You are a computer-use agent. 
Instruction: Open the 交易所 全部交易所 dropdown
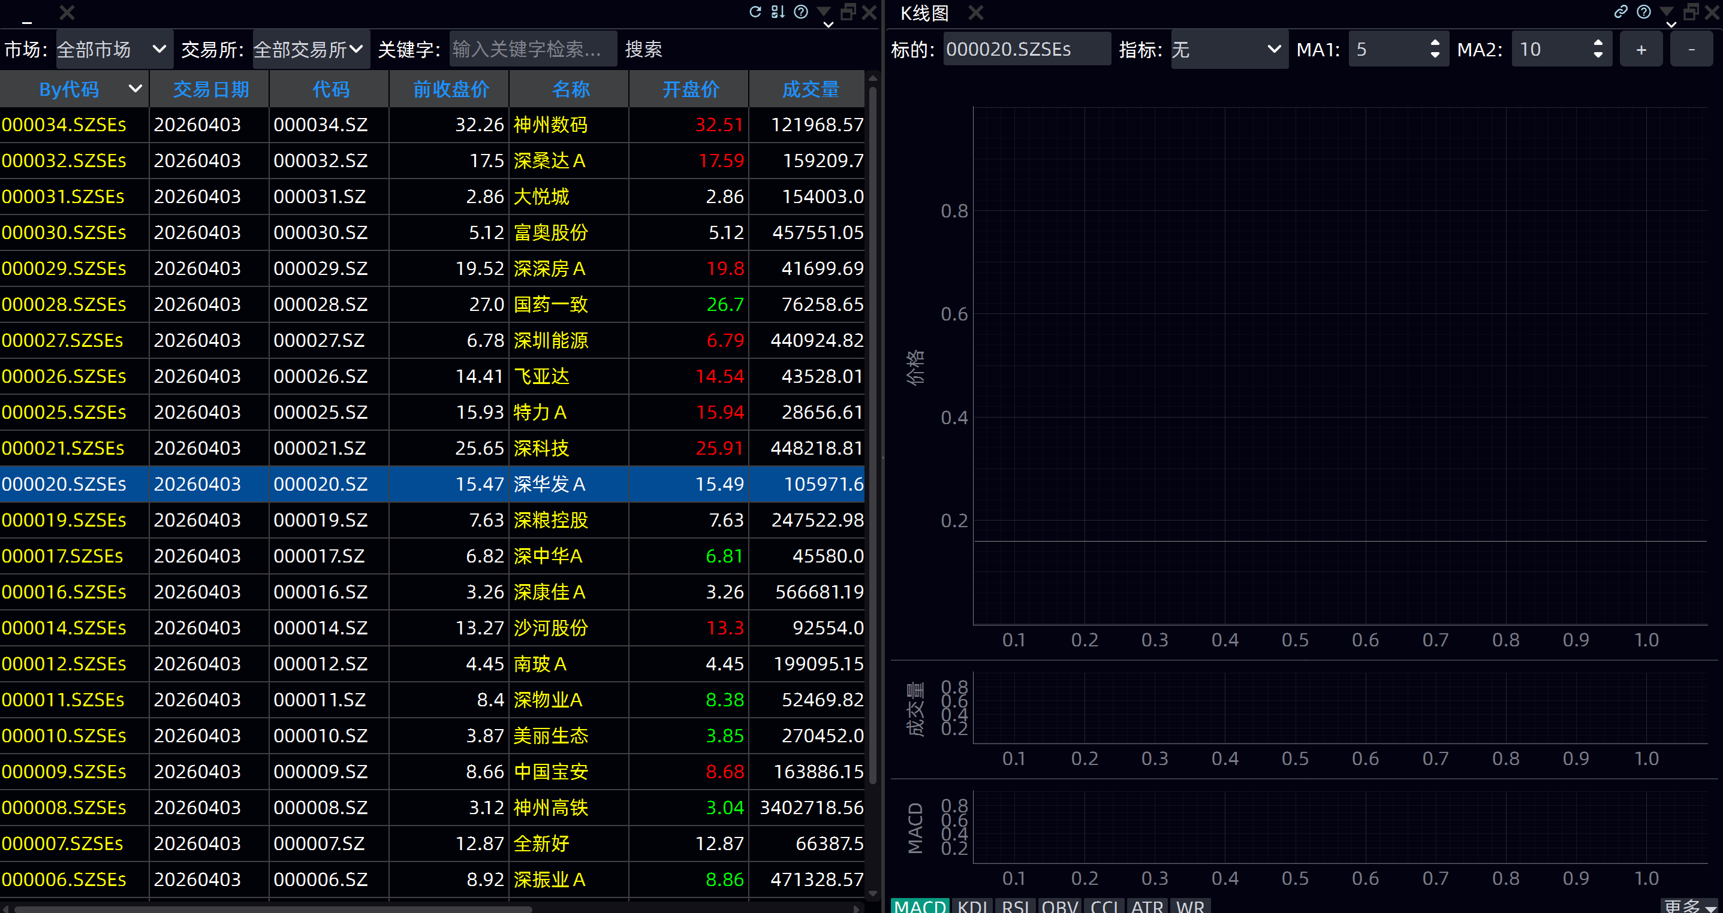[x=311, y=50]
